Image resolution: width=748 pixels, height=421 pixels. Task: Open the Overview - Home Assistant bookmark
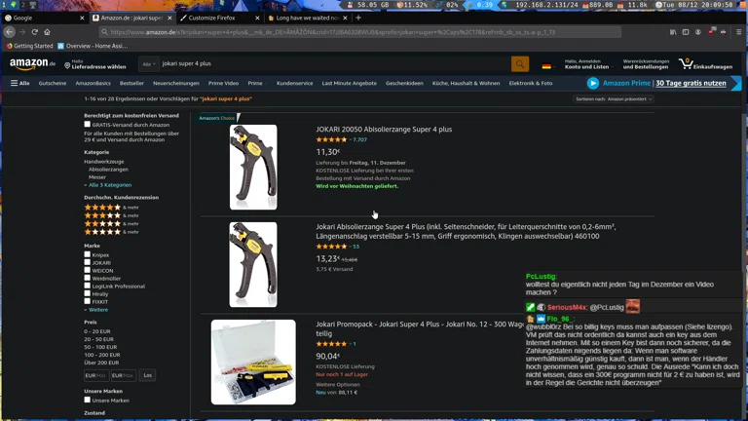click(93, 46)
